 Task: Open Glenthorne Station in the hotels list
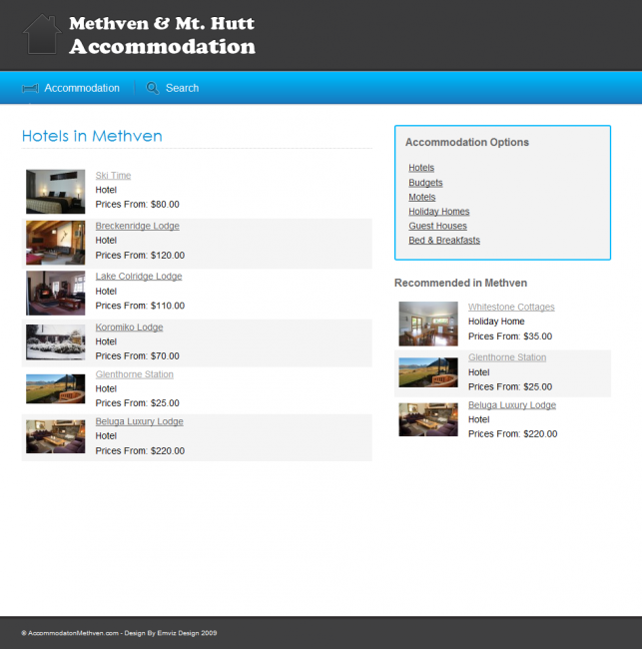(x=135, y=374)
